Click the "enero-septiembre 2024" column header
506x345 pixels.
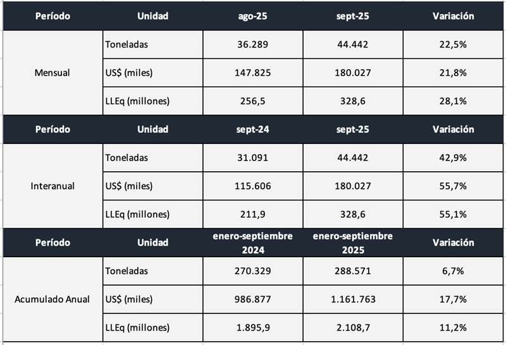(x=253, y=242)
